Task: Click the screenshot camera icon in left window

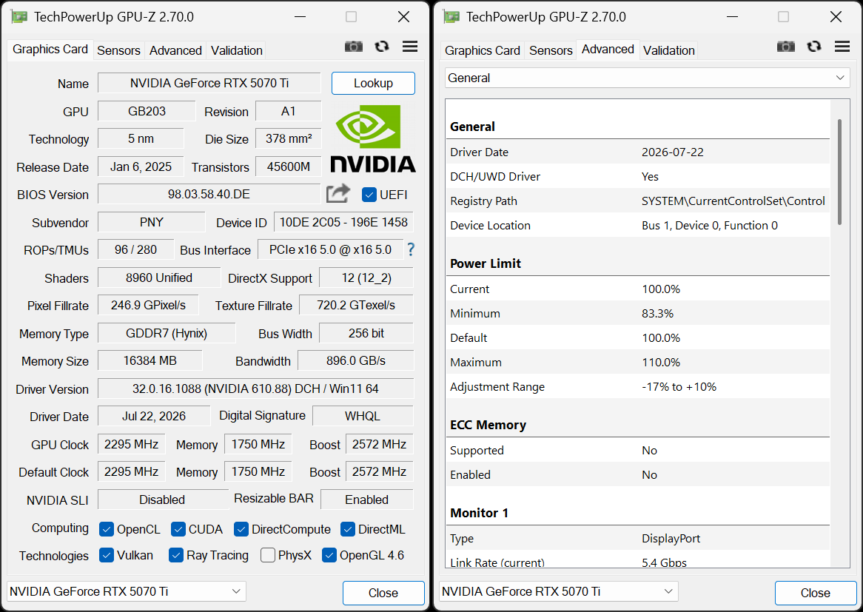Action: point(353,47)
